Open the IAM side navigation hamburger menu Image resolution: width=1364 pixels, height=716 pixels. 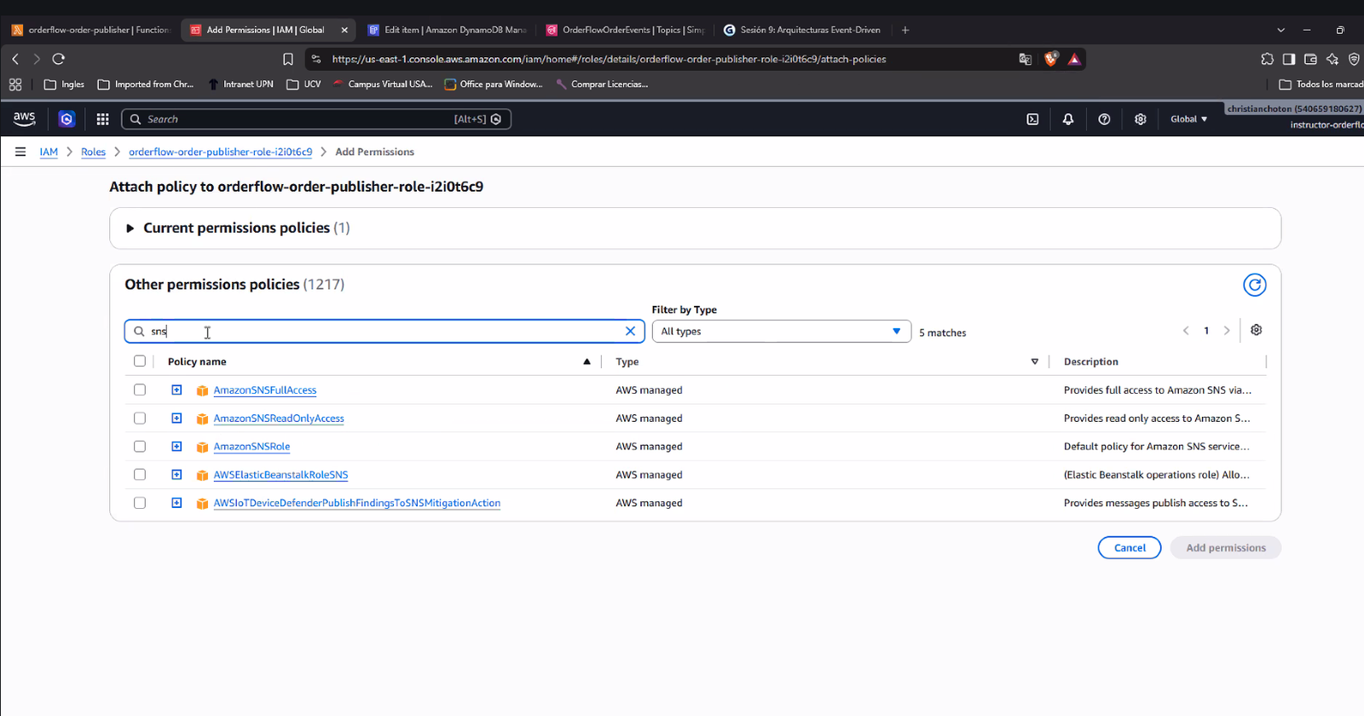[x=20, y=152]
